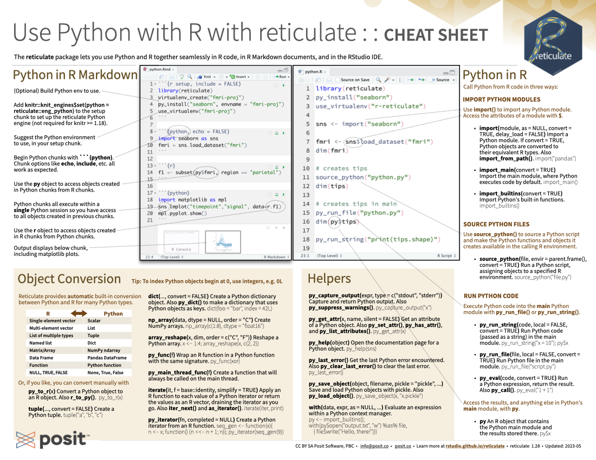The width and height of the screenshot is (596, 460).
Task: Clear chunk output with the X icon
Action: [284, 228]
